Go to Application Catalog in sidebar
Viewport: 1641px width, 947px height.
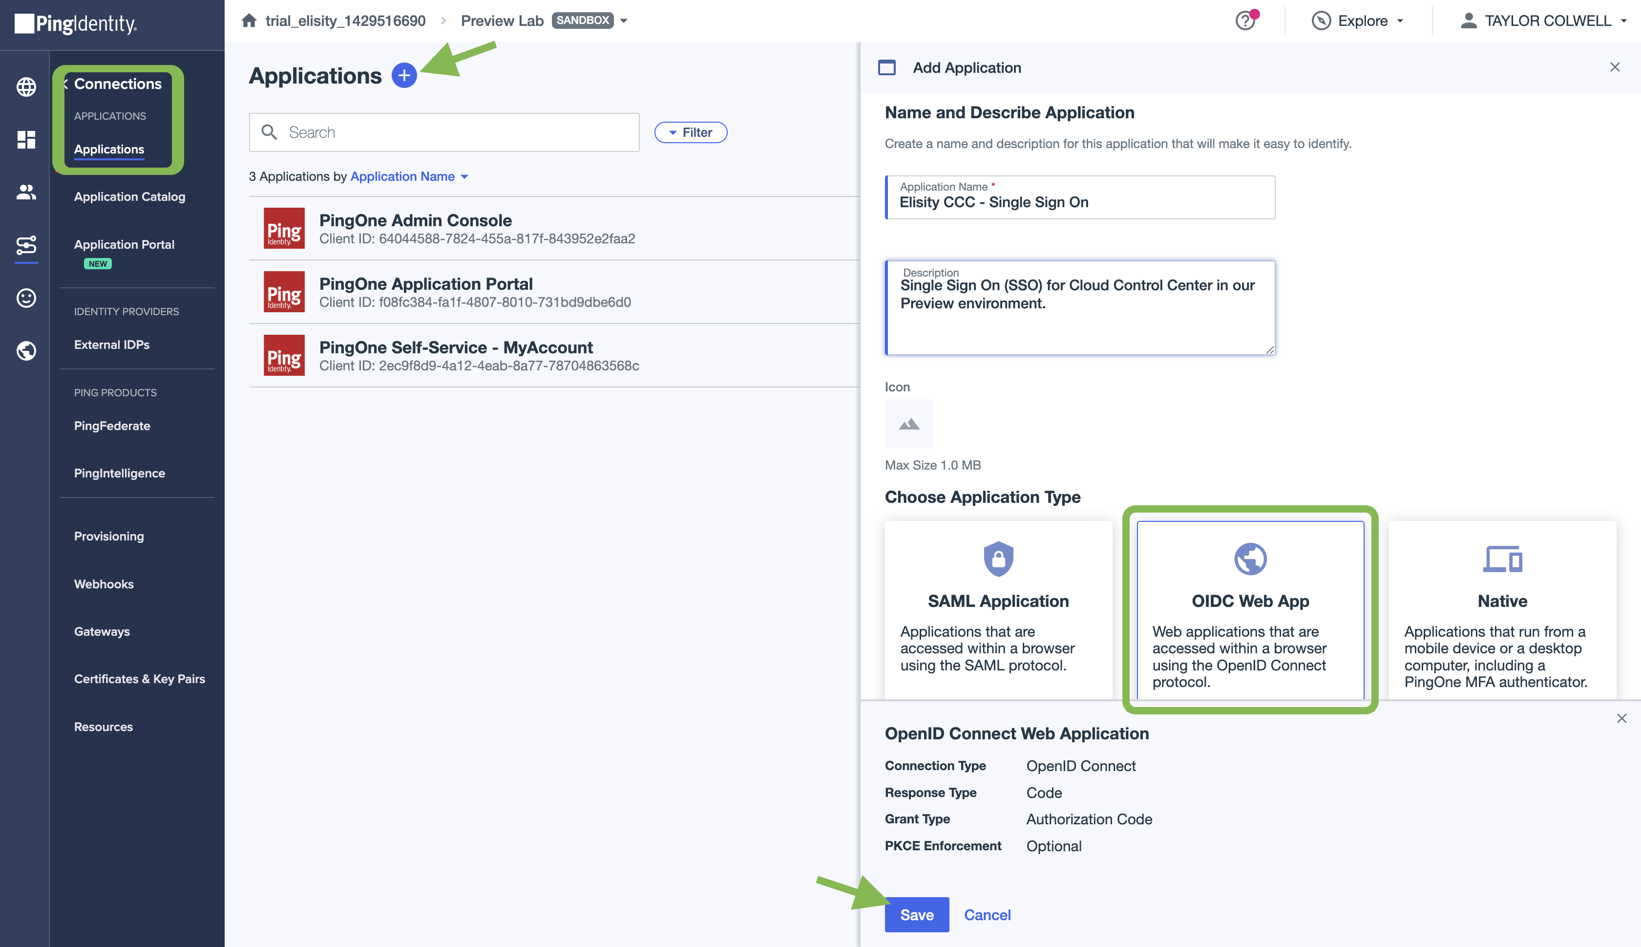pyautogui.click(x=129, y=196)
